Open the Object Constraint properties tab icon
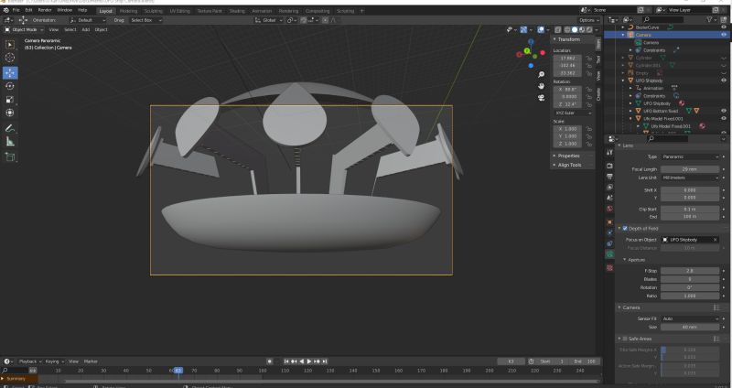The width and height of the screenshot is (732, 388). [x=609, y=243]
